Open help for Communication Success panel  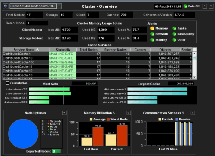[193, 113]
